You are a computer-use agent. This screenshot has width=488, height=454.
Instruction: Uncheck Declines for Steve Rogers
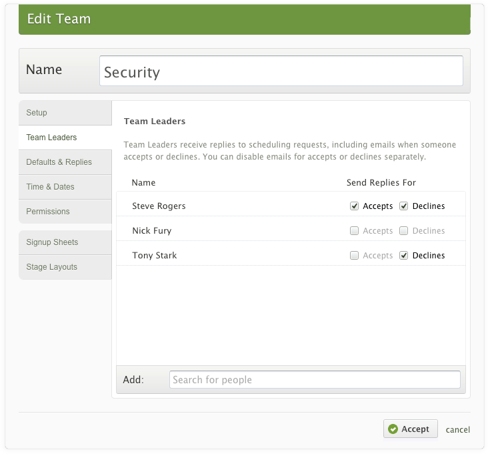click(404, 206)
